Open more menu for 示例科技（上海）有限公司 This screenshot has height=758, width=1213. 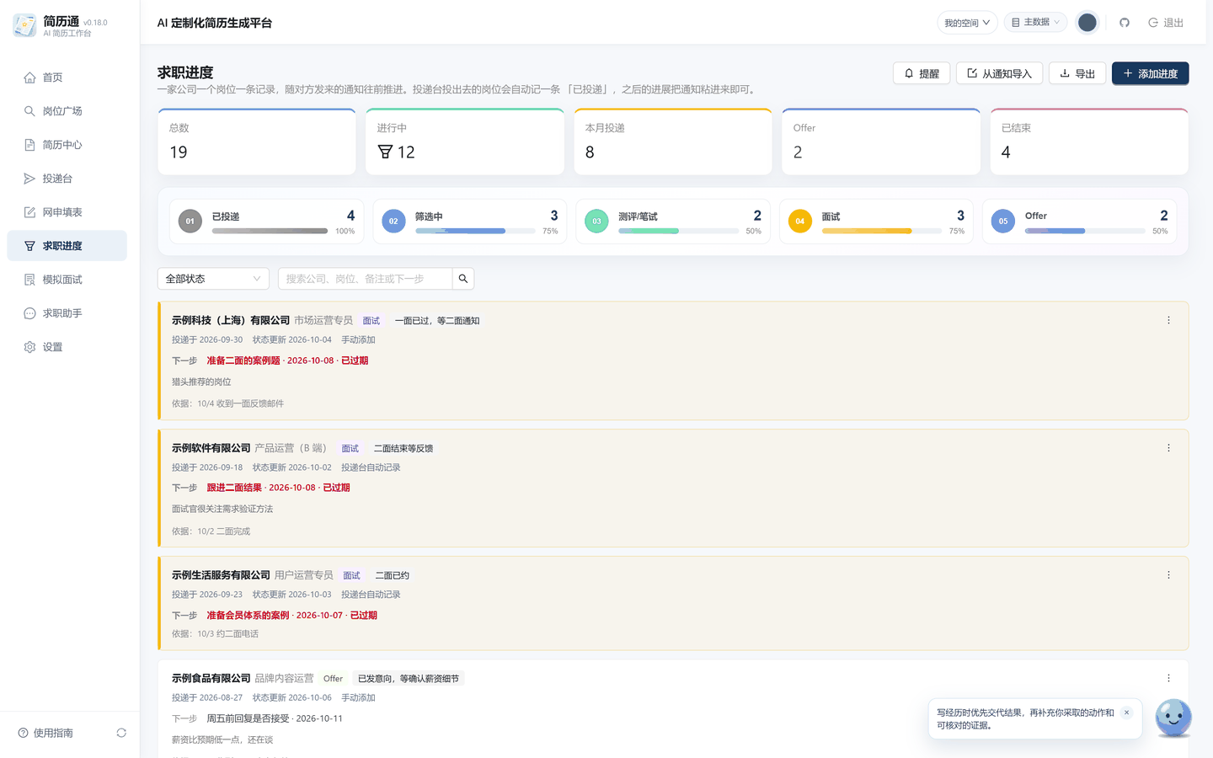coord(1168,320)
